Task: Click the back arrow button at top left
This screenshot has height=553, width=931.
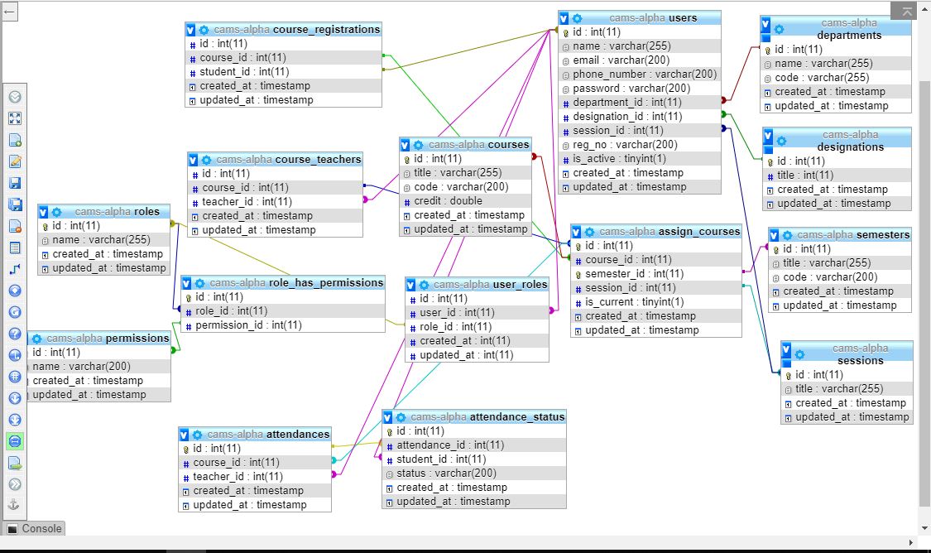Action: 11,13
